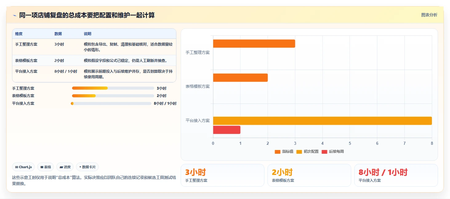Click the orange 表格模板方案 chart bar
This screenshot has height=199, width=450.
click(x=240, y=78)
